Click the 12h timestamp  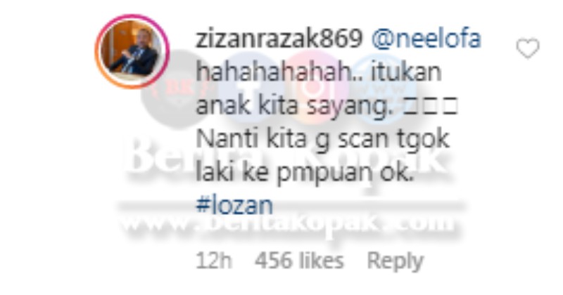click(214, 260)
